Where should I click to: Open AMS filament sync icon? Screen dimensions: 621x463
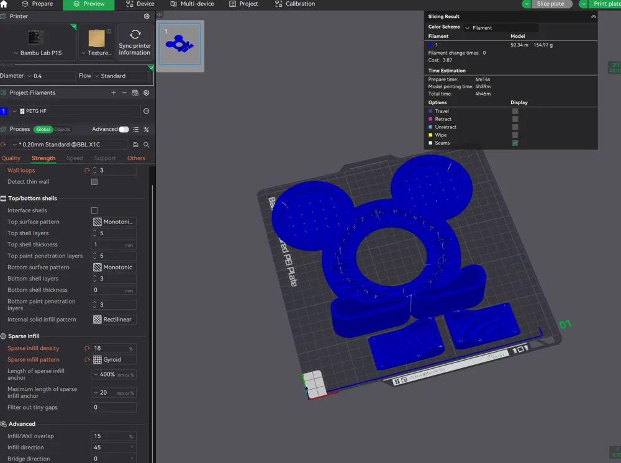(x=135, y=92)
